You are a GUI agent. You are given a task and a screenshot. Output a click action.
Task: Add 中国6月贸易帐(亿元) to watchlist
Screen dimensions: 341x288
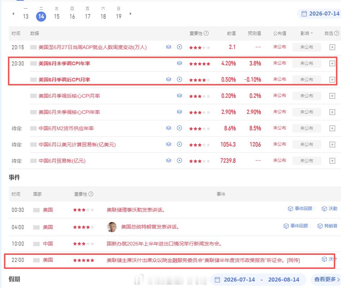click(332, 161)
